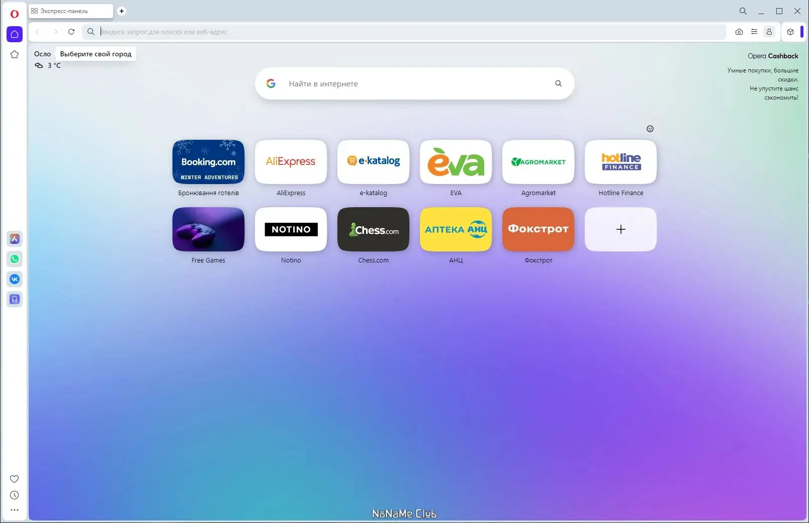The height and width of the screenshot is (523, 809).
Task: Open the Bookmarks star in sidebar
Action: coord(15,54)
